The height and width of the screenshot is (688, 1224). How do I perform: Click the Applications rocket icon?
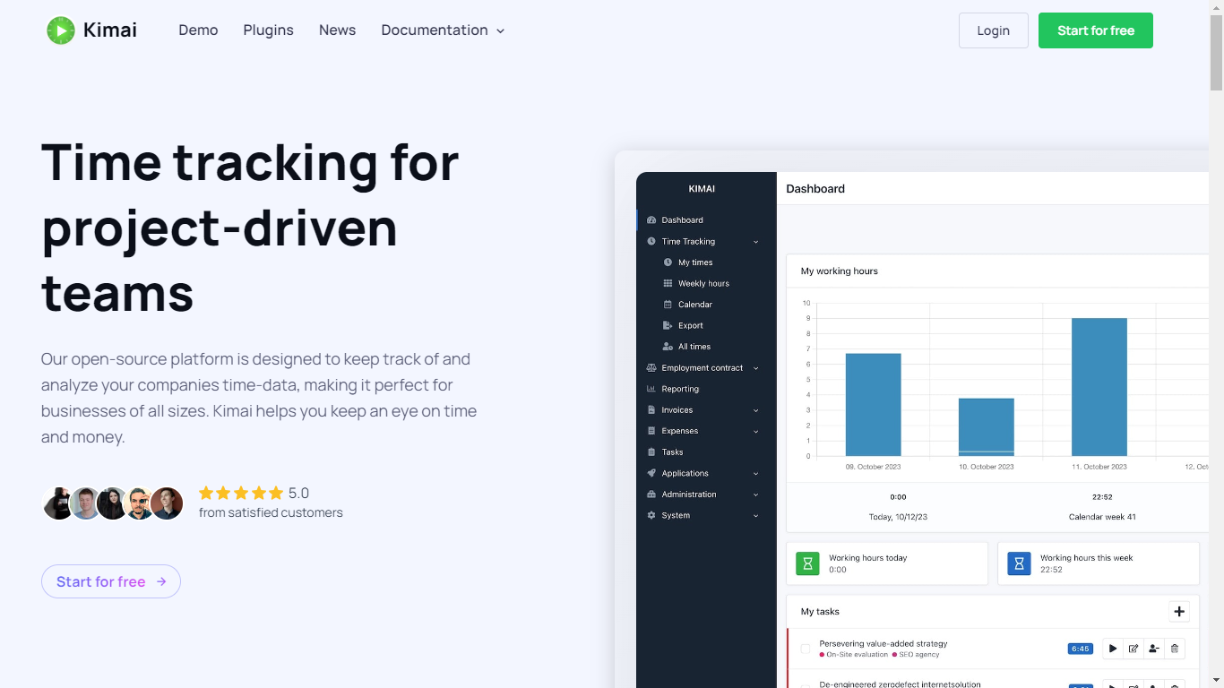pos(651,473)
